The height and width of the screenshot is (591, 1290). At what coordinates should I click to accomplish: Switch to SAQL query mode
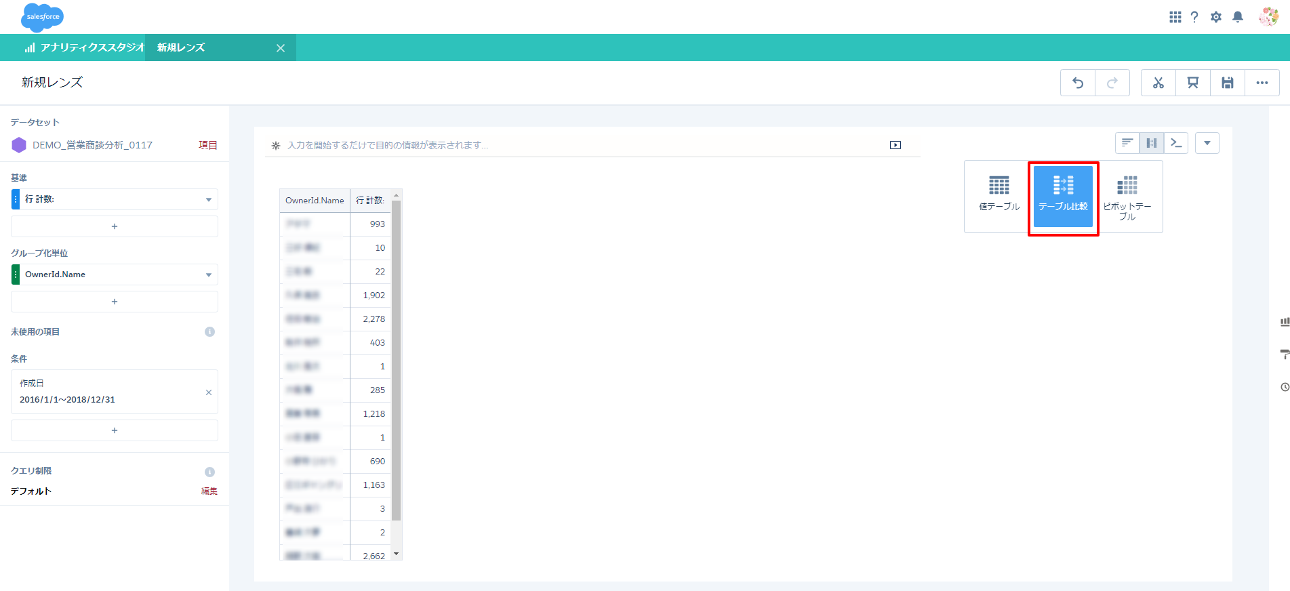[x=1176, y=143]
